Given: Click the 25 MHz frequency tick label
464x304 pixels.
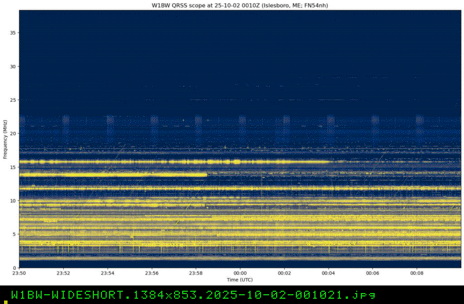Looking at the screenshot, I should point(13,100).
